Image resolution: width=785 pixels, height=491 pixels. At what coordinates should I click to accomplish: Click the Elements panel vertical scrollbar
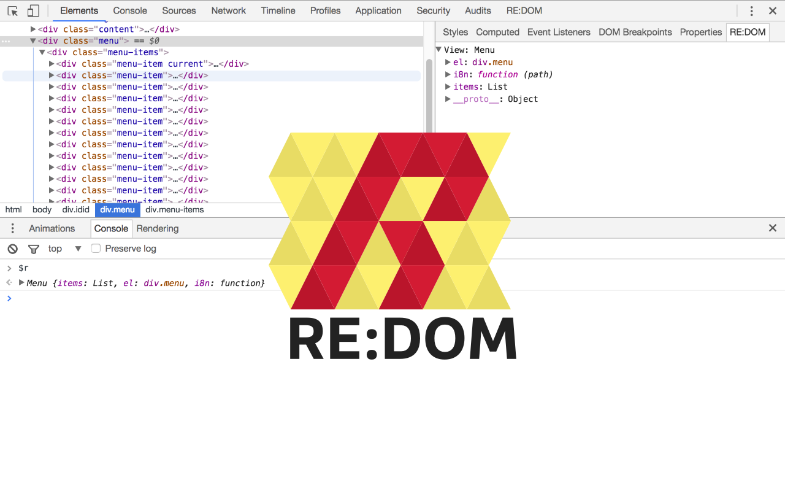(429, 95)
